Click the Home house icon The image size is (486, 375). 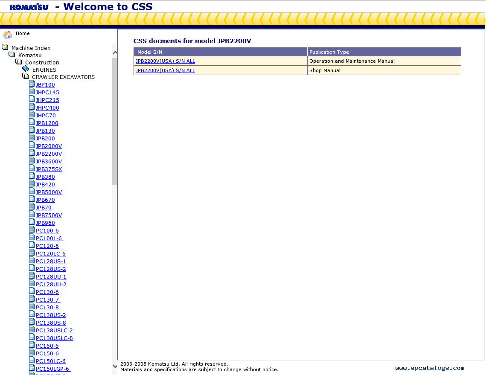click(7, 34)
